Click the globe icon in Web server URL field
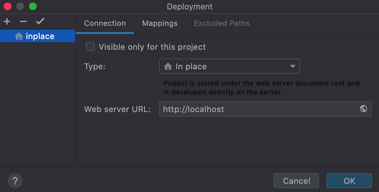The height and width of the screenshot is (192, 379). [363, 109]
